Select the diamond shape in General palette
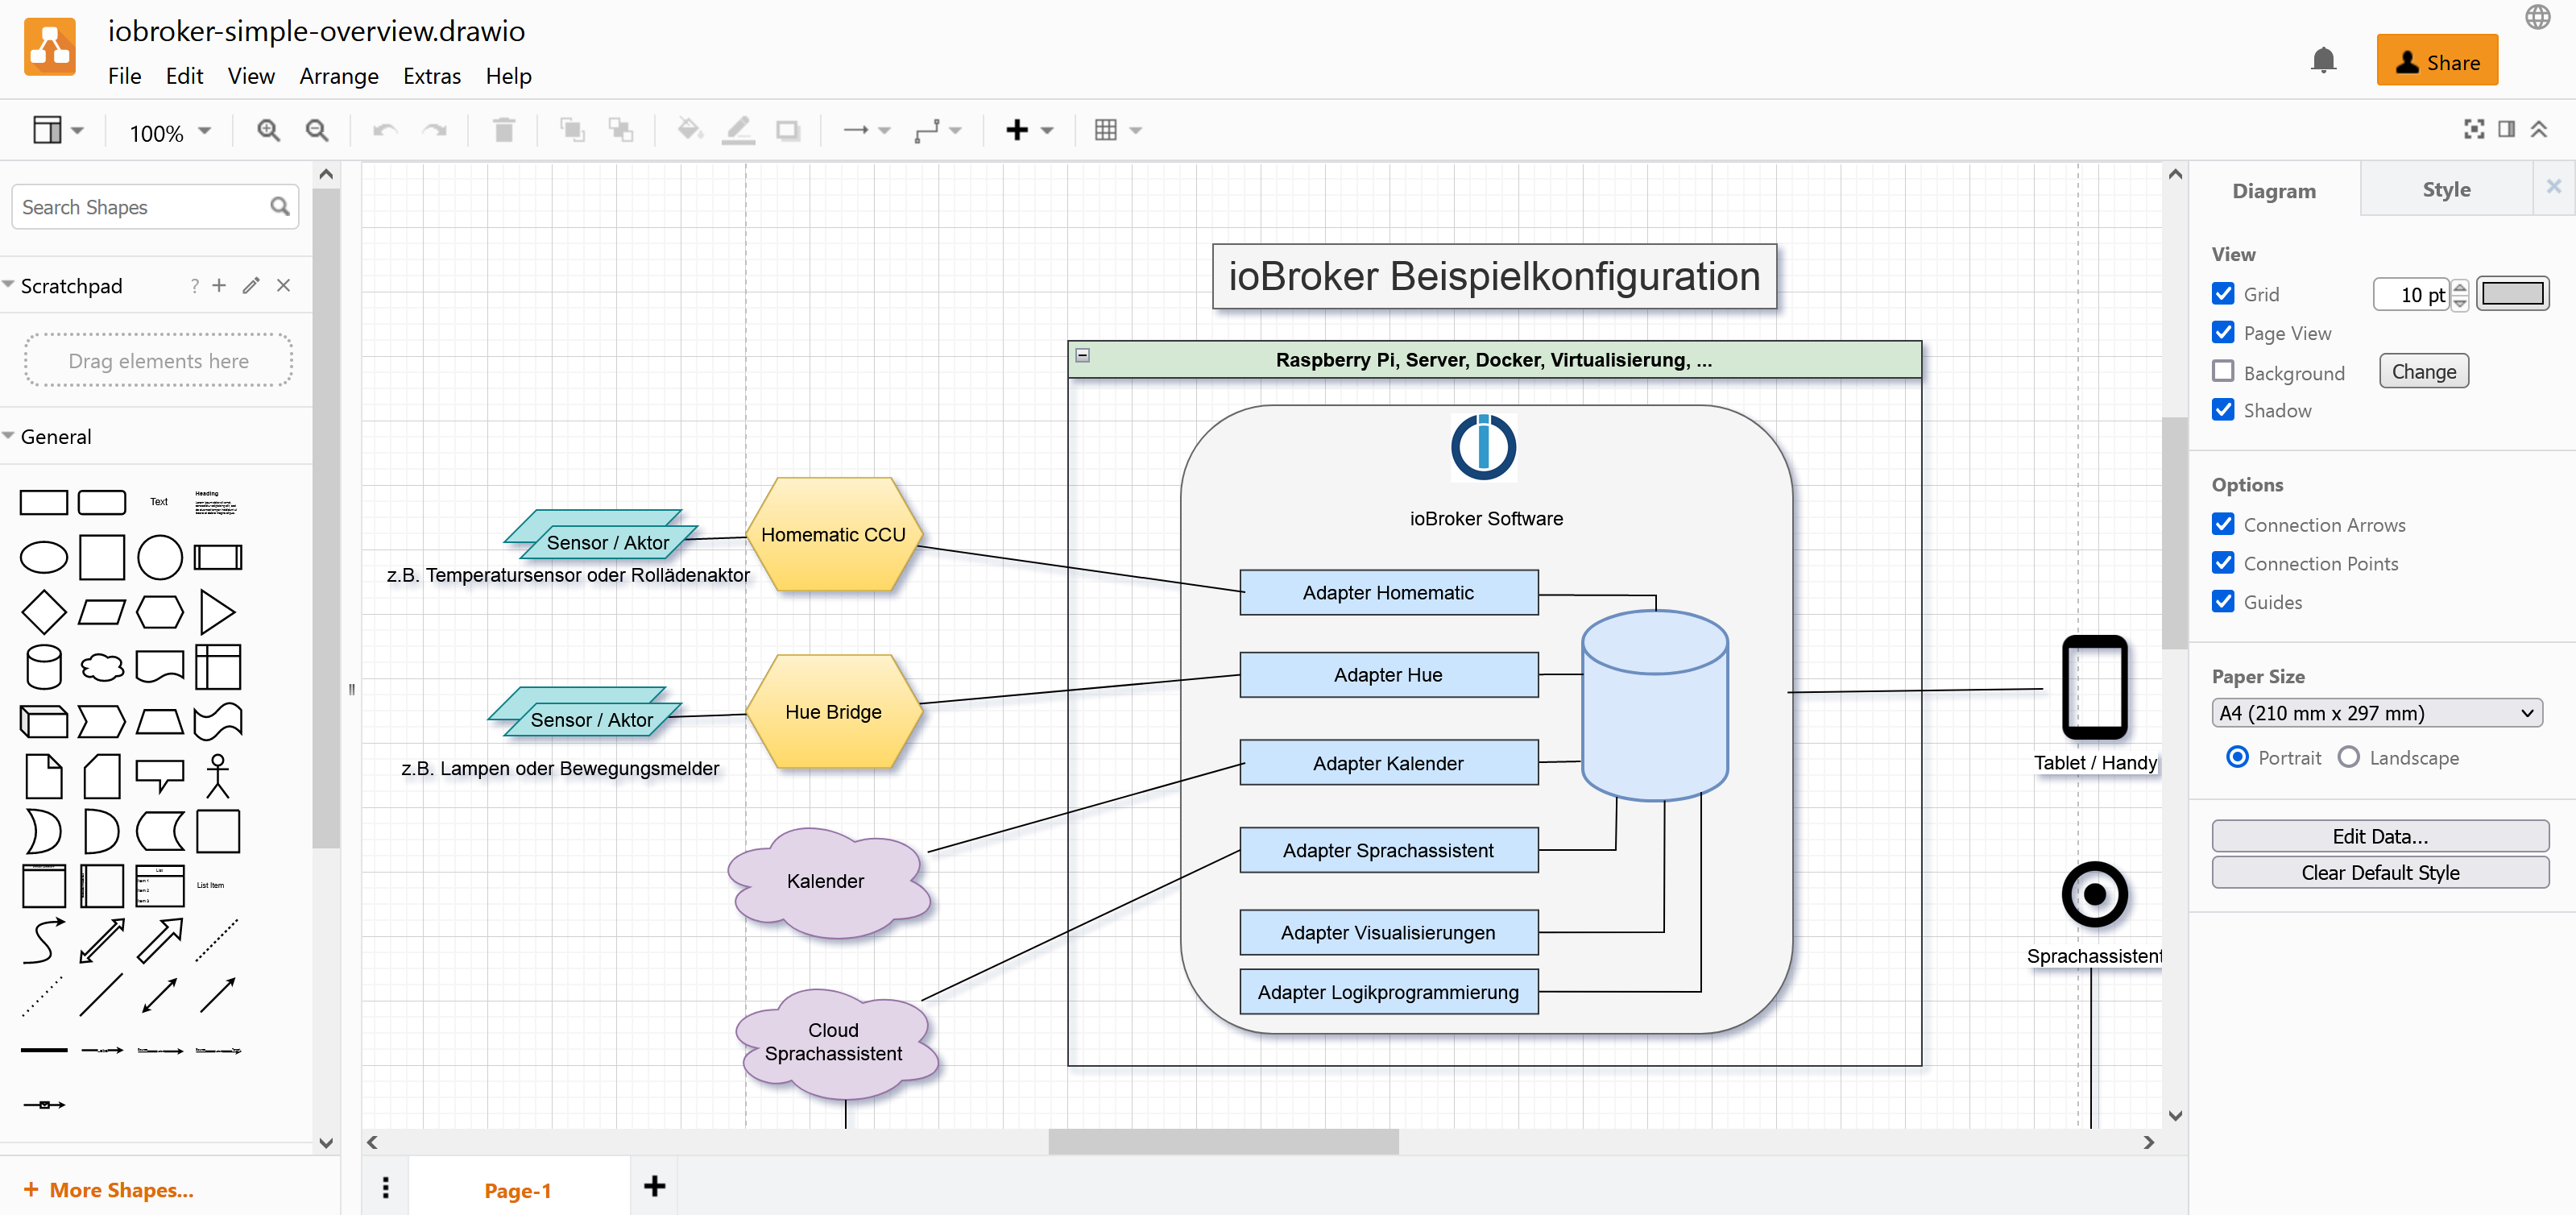Screen dimensions: 2576x1215 coord(44,612)
